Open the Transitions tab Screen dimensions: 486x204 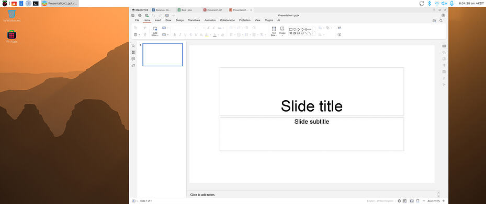194,20
